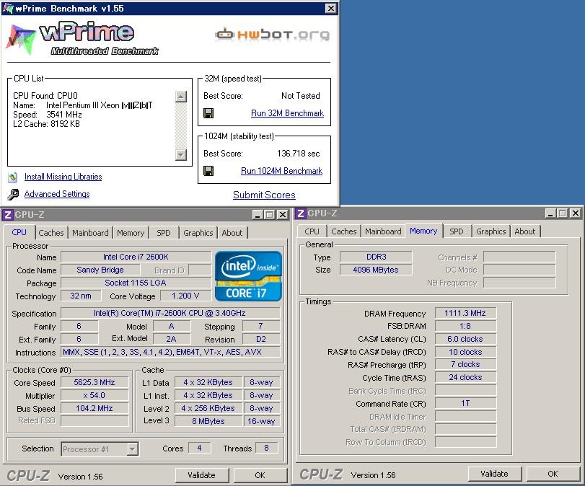Click the Specification field text
Image resolution: width=585 pixels, height=486 pixels.
tap(170, 313)
